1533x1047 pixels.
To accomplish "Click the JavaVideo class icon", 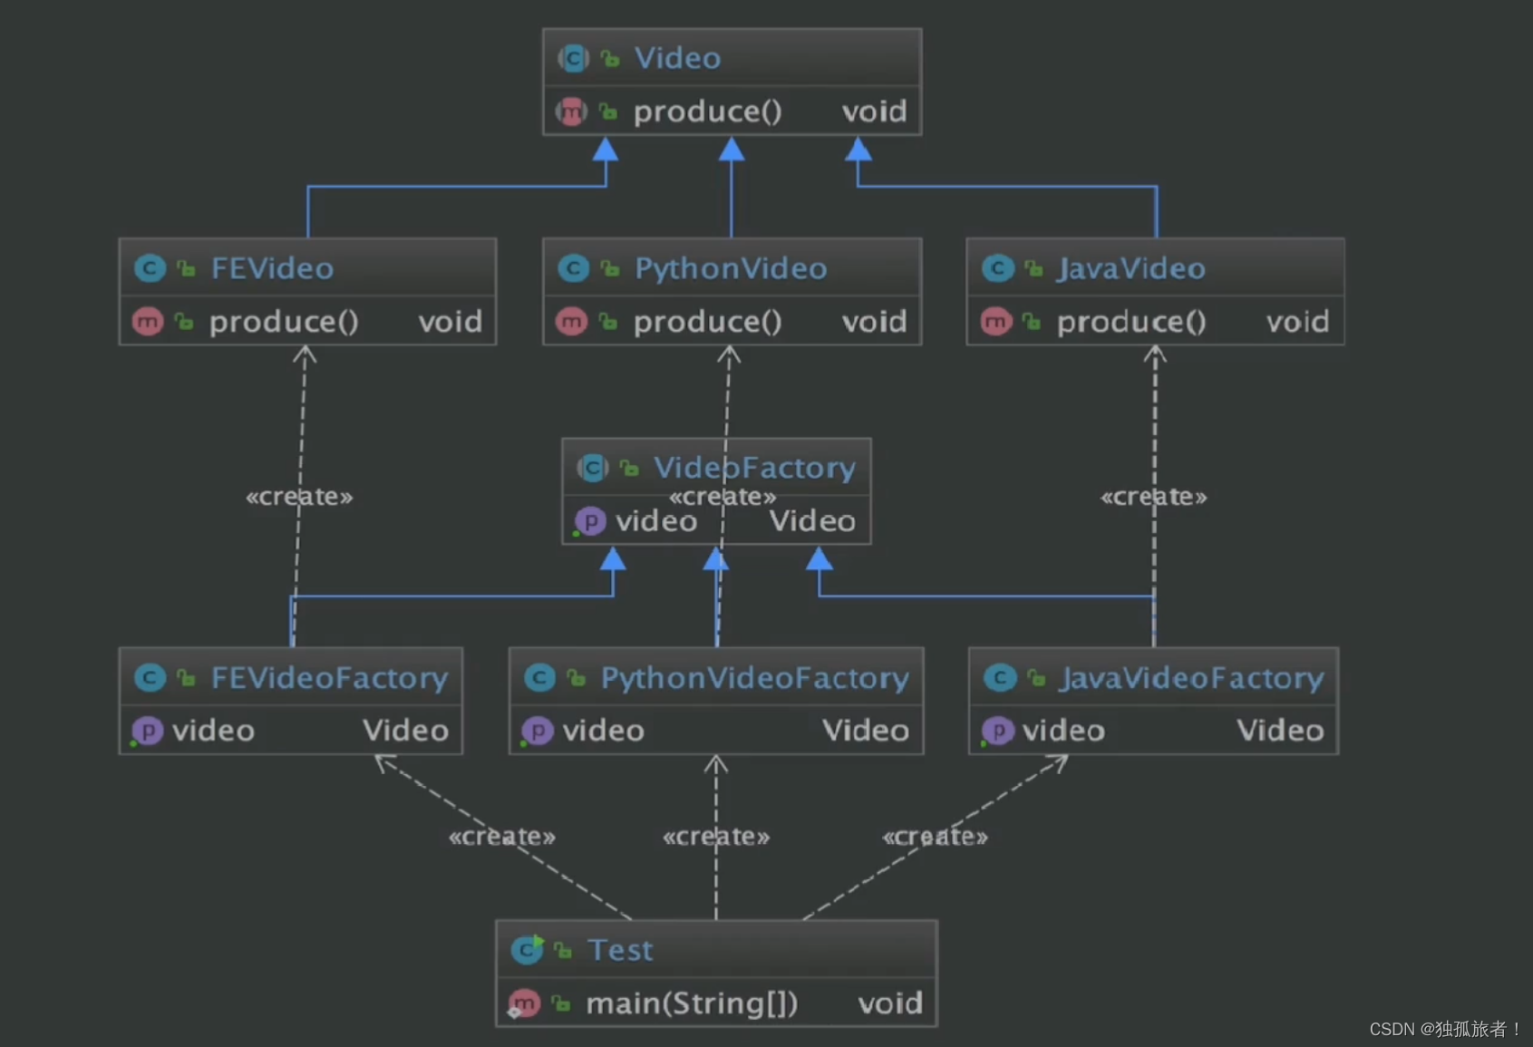I will pos(997,268).
